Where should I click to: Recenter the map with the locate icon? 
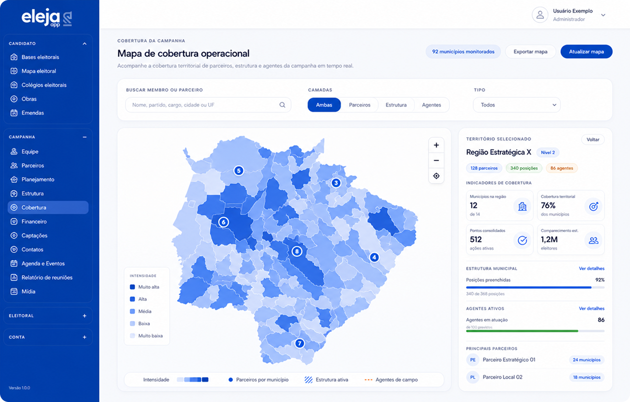coord(436,176)
